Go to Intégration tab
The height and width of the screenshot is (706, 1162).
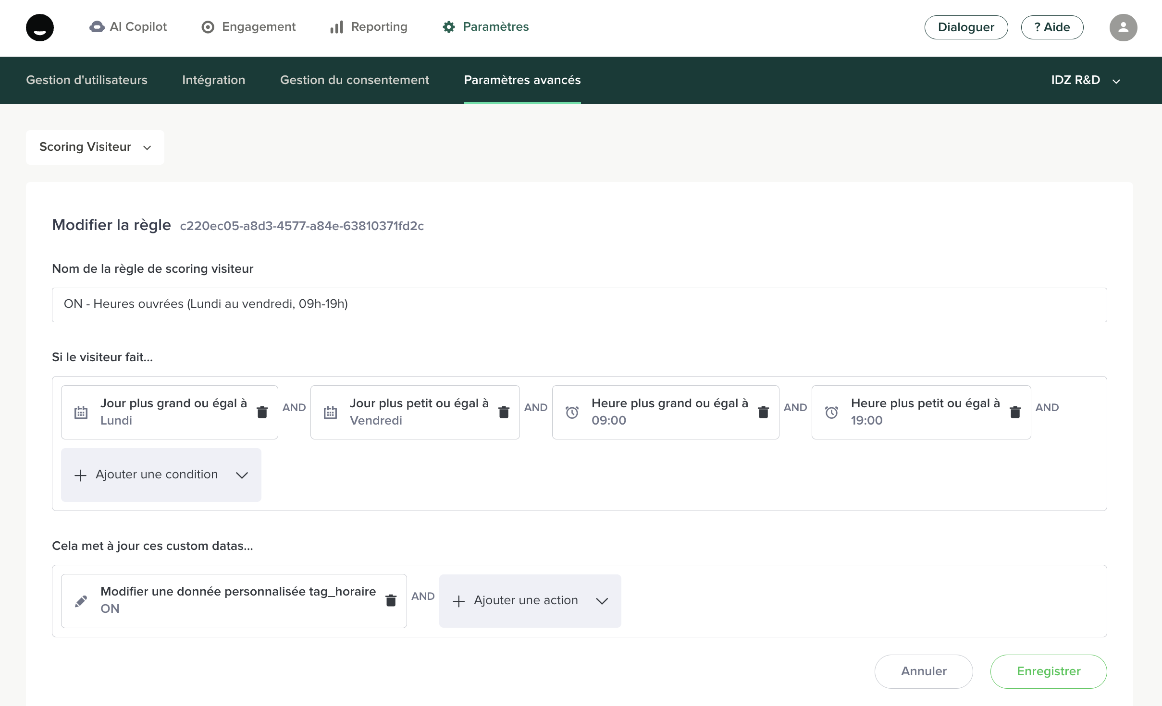[213, 80]
